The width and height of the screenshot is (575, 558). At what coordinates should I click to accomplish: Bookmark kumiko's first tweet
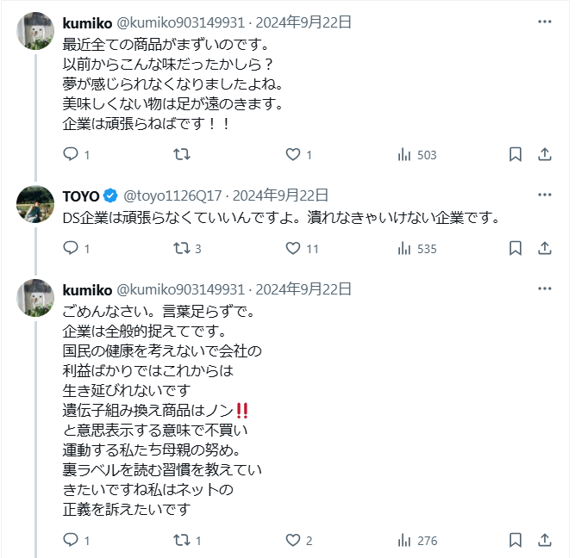coord(516,155)
